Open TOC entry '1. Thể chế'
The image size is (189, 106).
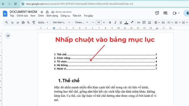(x=105, y=55)
